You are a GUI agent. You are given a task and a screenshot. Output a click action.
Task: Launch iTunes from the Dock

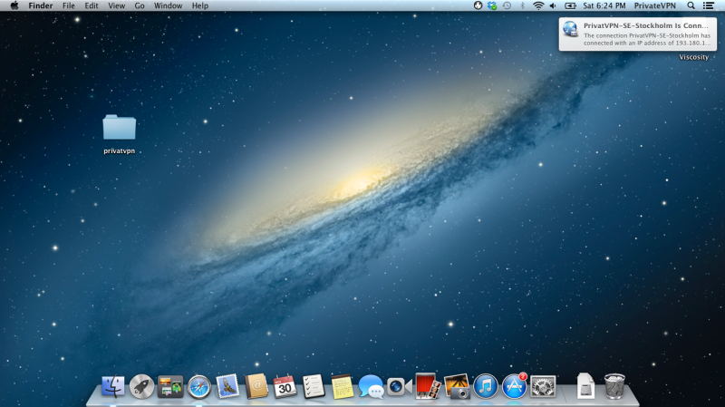click(486, 386)
